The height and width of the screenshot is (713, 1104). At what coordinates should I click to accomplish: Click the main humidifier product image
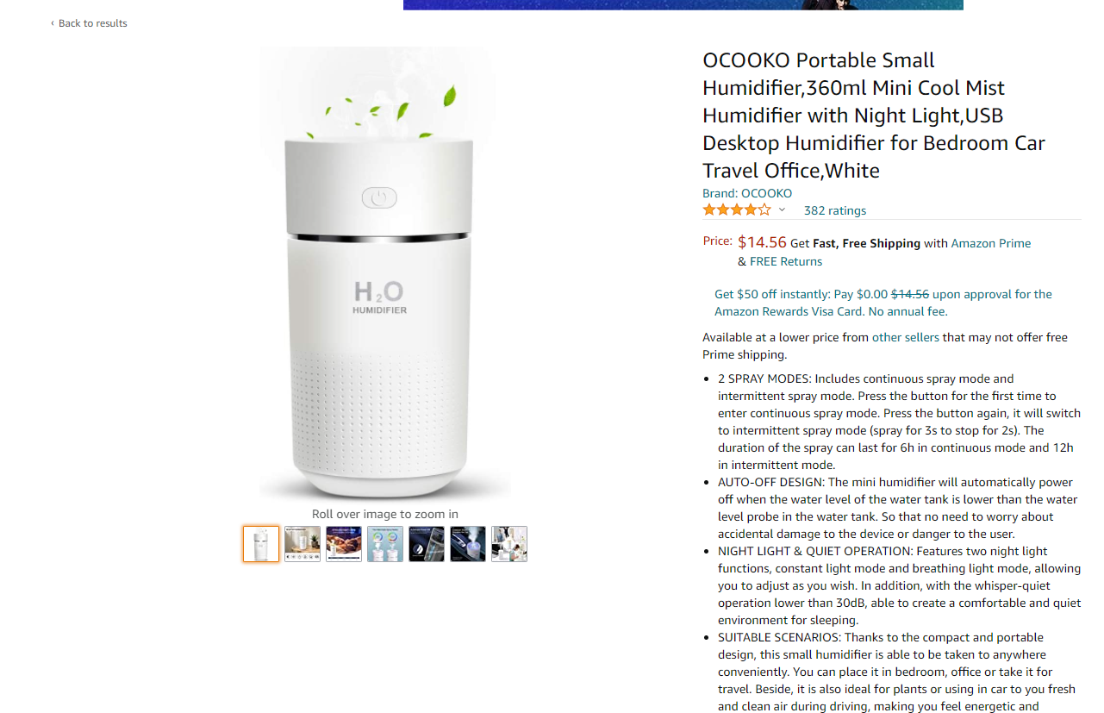[x=385, y=274]
